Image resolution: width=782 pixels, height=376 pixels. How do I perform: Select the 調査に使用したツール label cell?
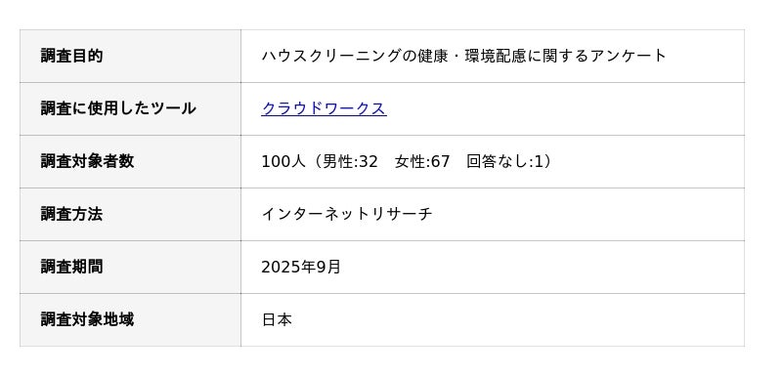130,109
